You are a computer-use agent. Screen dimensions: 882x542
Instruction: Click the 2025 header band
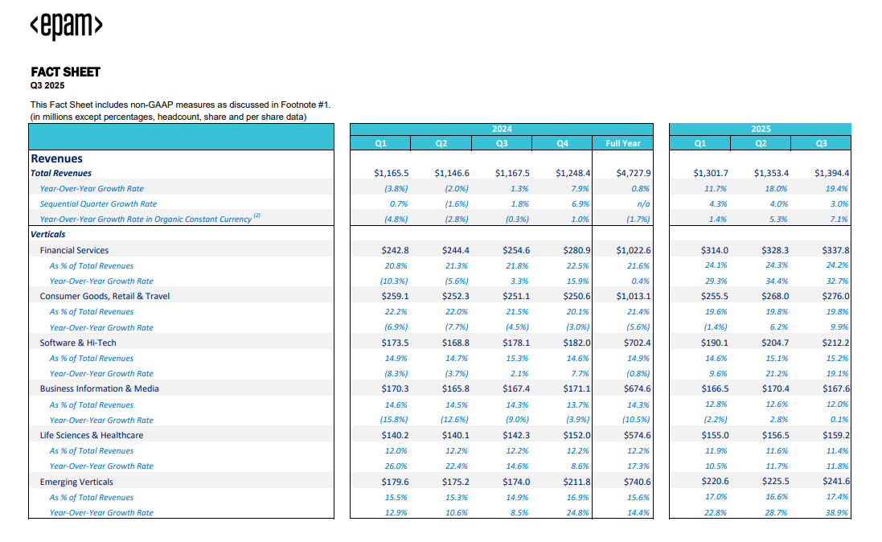point(761,129)
